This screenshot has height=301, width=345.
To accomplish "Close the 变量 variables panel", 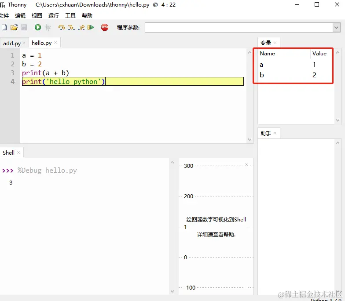I will tap(275, 43).
